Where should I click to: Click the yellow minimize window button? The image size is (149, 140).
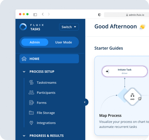24,14
